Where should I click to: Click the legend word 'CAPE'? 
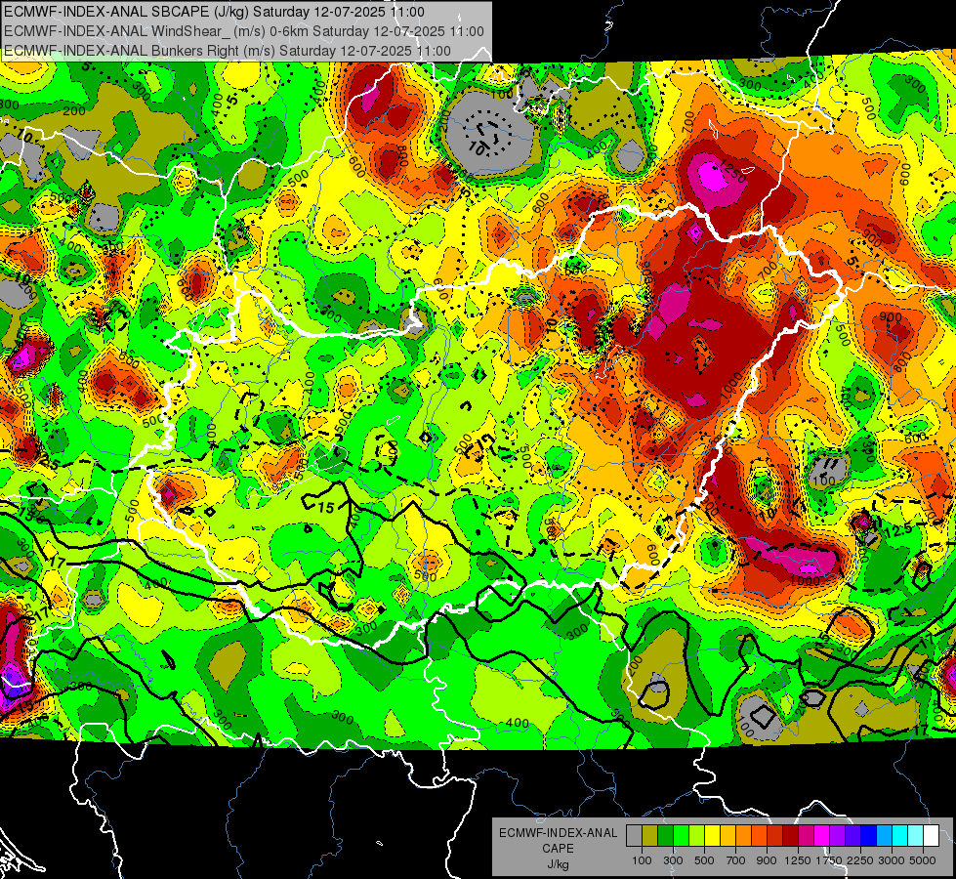(x=558, y=849)
